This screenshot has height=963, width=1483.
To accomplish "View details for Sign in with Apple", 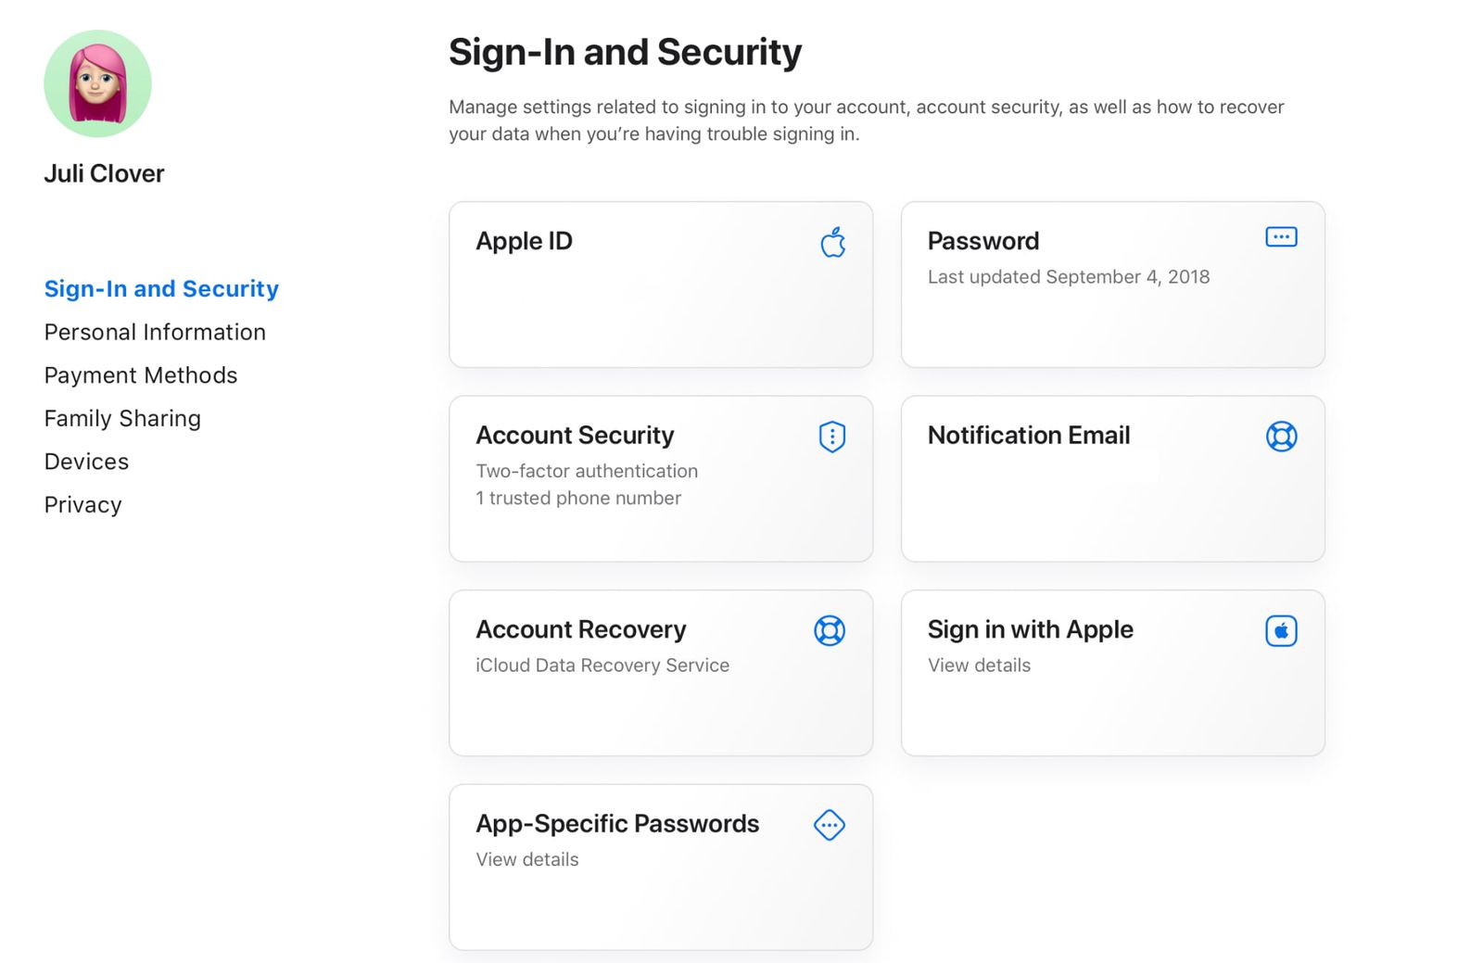I will pos(979,665).
